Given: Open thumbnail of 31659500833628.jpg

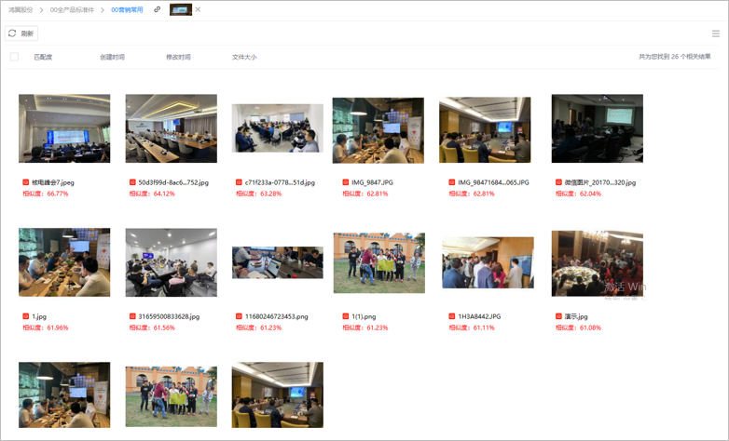Looking at the screenshot, I should 172,262.
